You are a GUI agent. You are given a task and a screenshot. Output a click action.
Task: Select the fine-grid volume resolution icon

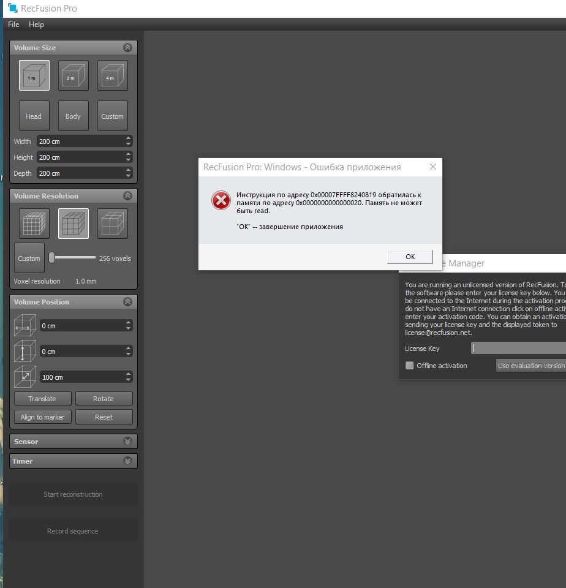[34, 224]
